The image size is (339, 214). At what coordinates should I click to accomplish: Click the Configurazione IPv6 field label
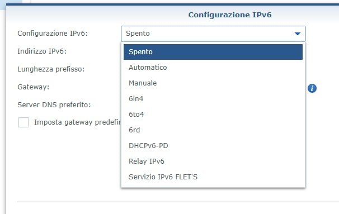coord(53,34)
